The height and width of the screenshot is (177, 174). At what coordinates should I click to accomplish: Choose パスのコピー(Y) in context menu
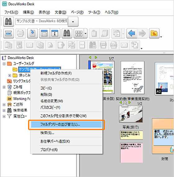66,107
